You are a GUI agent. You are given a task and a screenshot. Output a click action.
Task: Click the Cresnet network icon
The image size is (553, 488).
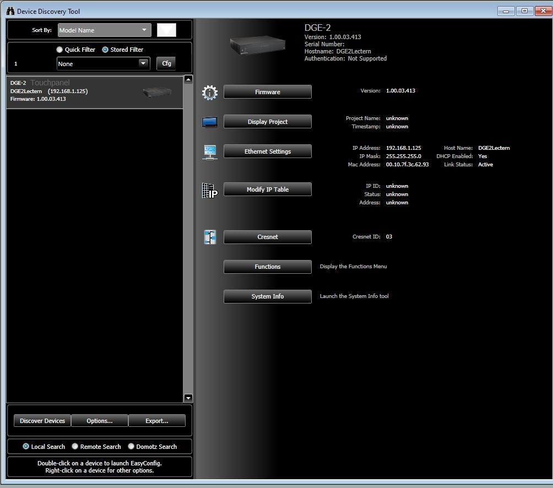pos(210,237)
